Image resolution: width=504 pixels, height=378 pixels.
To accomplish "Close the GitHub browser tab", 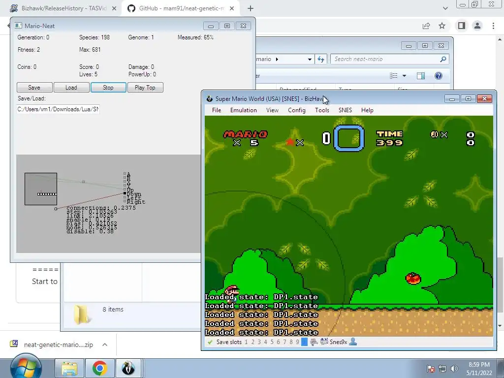I will [x=232, y=9].
